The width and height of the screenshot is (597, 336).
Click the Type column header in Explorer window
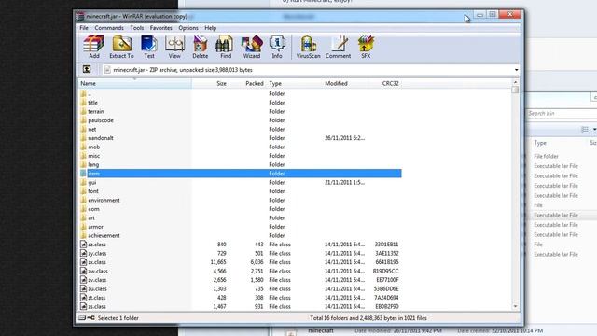[540, 143]
